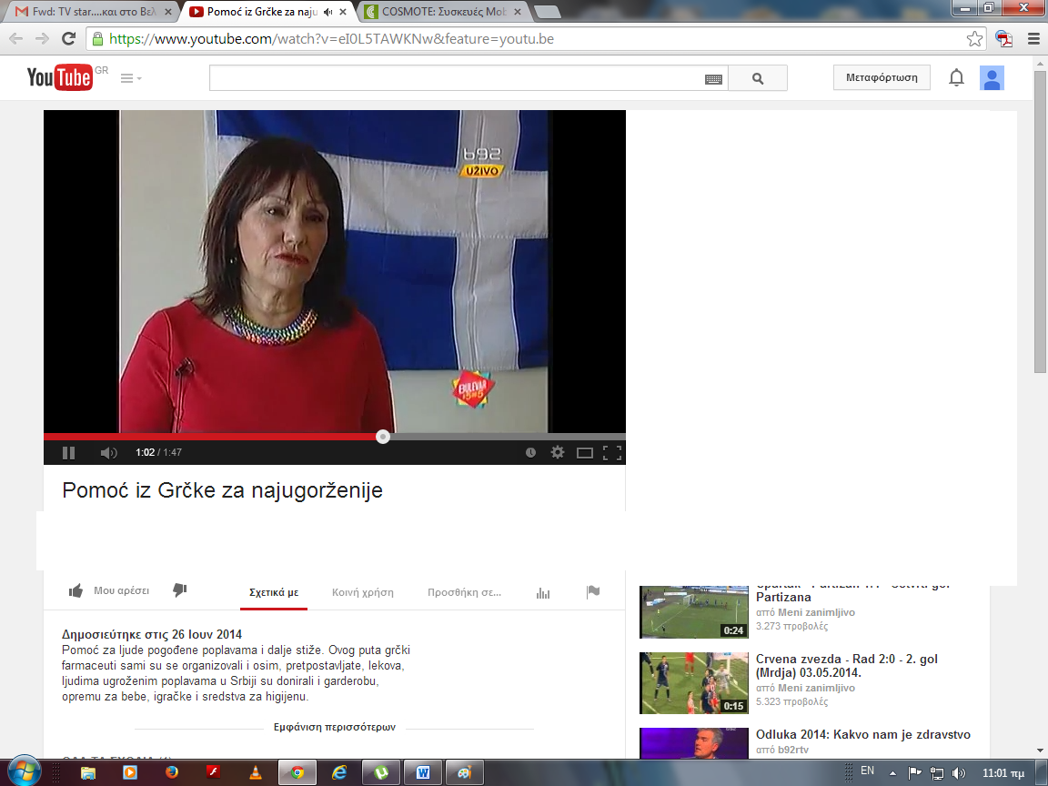Screen dimensions: 1048x786
Task: Click the video progress scrubber handle
Action: [382, 437]
